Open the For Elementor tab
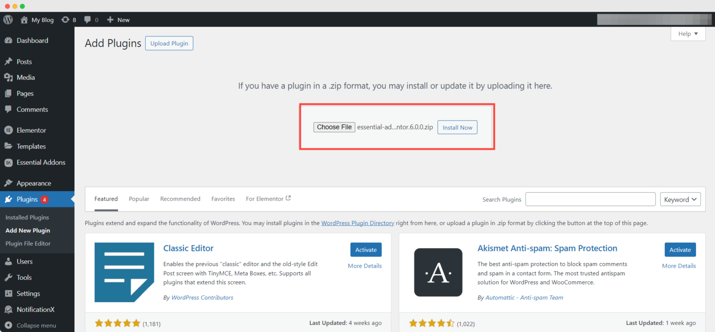The image size is (715, 332). click(x=264, y=198)
